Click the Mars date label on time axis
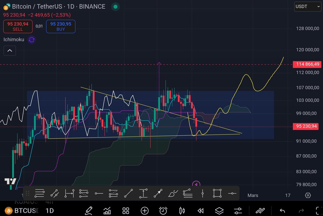Viewport: 323px width, 216px height. [253, 195]
